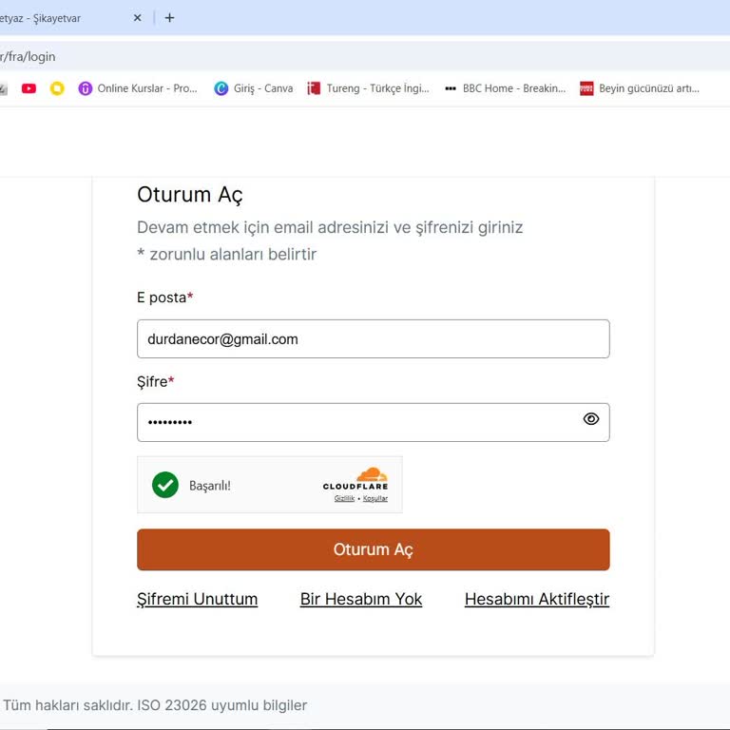Click the Oturum Aç button
Screen dimensions: 730x730
(x=374, y=549)
